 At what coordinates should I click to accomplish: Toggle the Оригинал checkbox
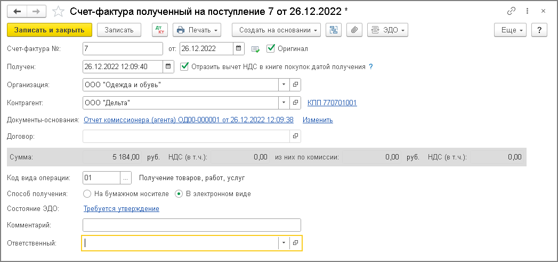pos(271,49)
